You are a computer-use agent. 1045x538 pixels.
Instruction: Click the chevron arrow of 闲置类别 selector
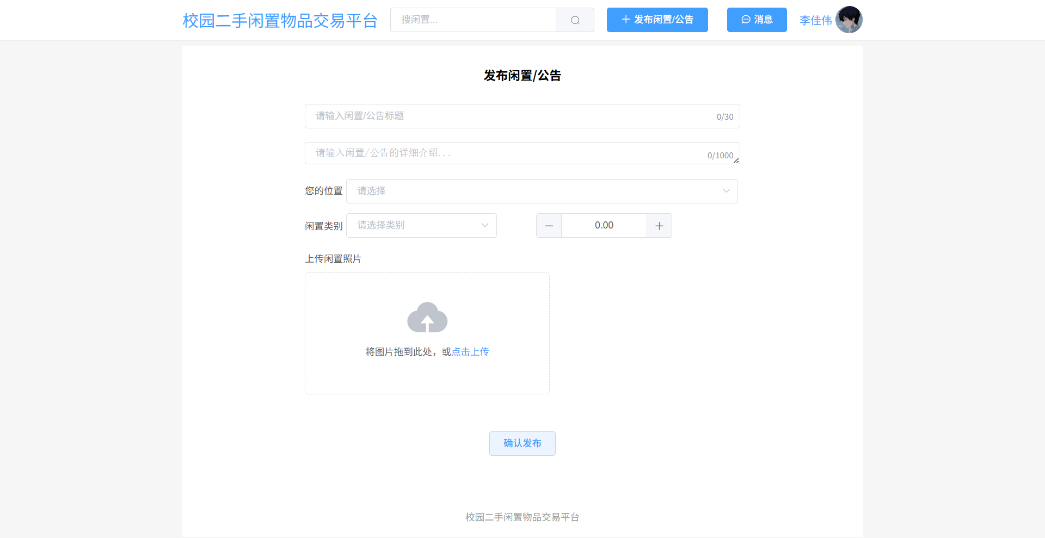tap(484, 226)
